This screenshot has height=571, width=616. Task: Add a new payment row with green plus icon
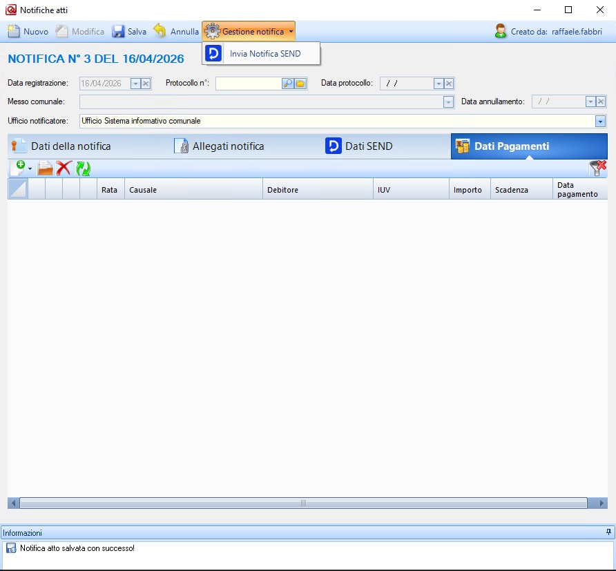tap(19, 168)
